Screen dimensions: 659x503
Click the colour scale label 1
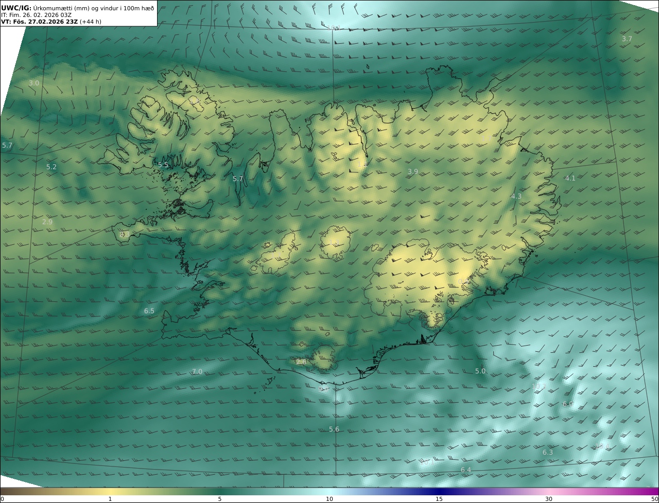(x=110, y=499)
